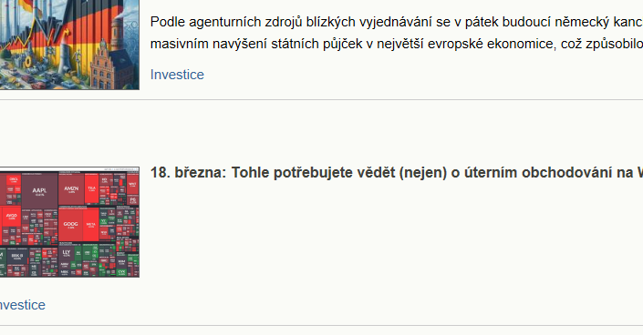643x335 pixels.
Task: Select the AAPL tile in the market heatmap
Action: click(x=39, y=191)
